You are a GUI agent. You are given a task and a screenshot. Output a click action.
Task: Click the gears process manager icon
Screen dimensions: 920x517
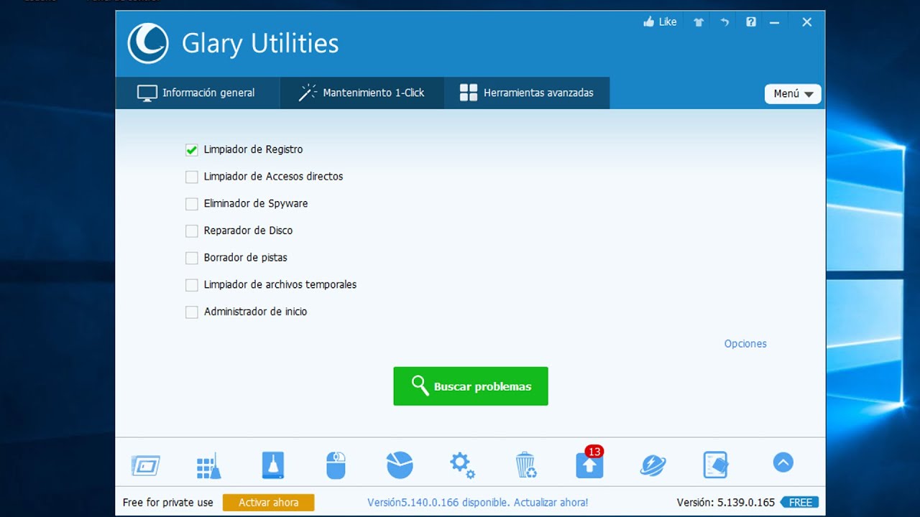(x=462, y=465)
